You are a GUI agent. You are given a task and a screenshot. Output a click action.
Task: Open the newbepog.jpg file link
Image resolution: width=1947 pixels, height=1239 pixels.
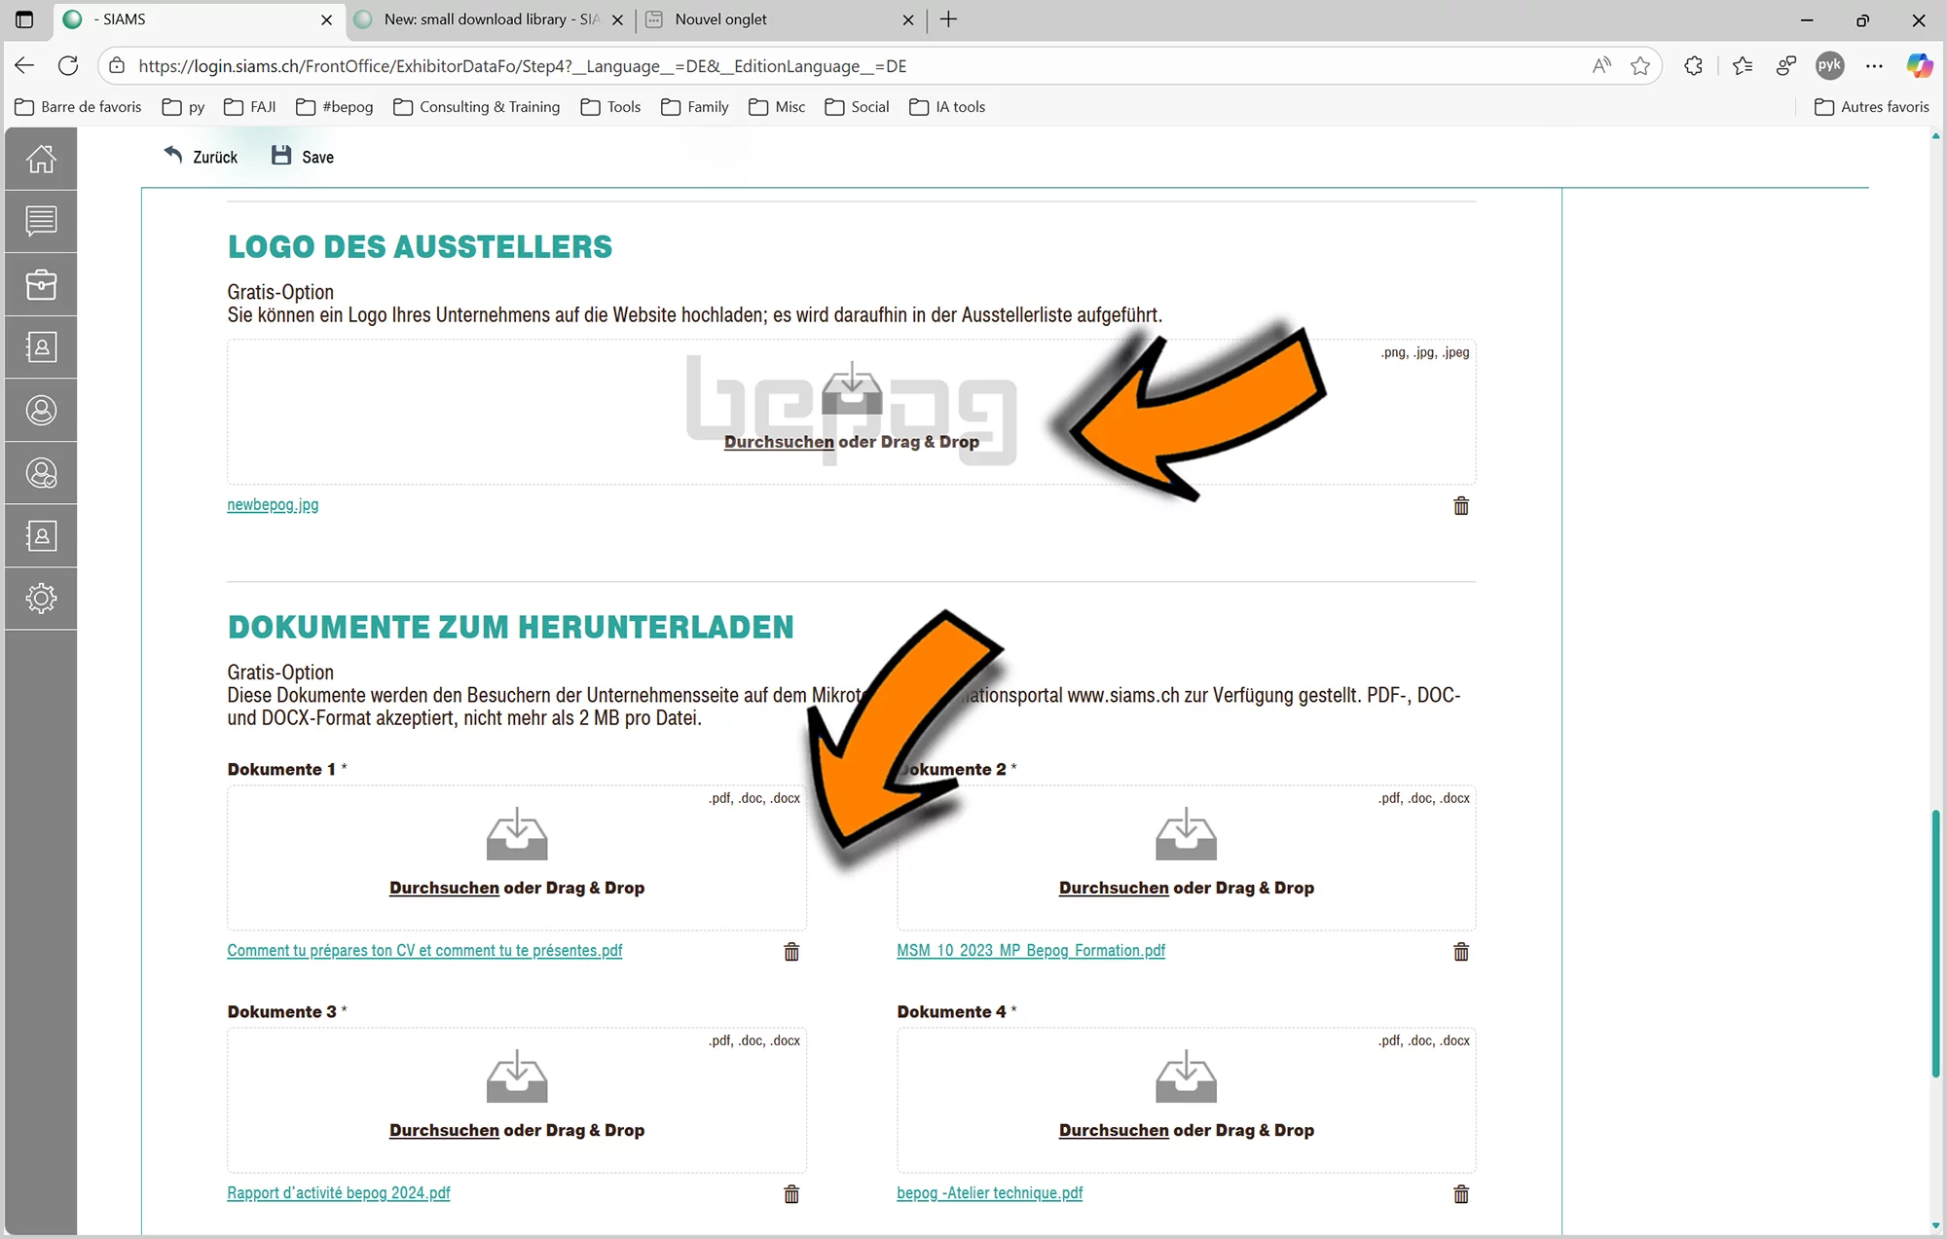point(273,504)
